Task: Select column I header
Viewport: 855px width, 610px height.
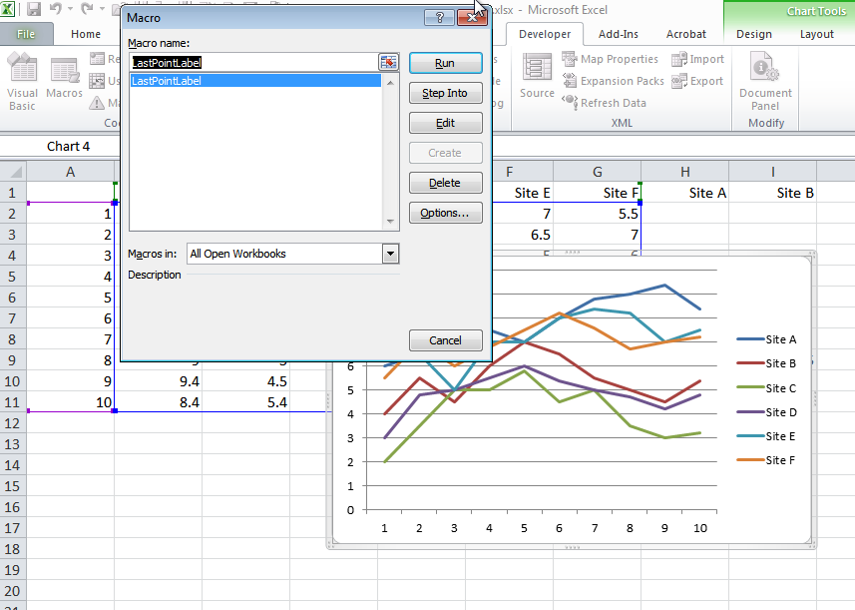Action: [x=772, y=172]
